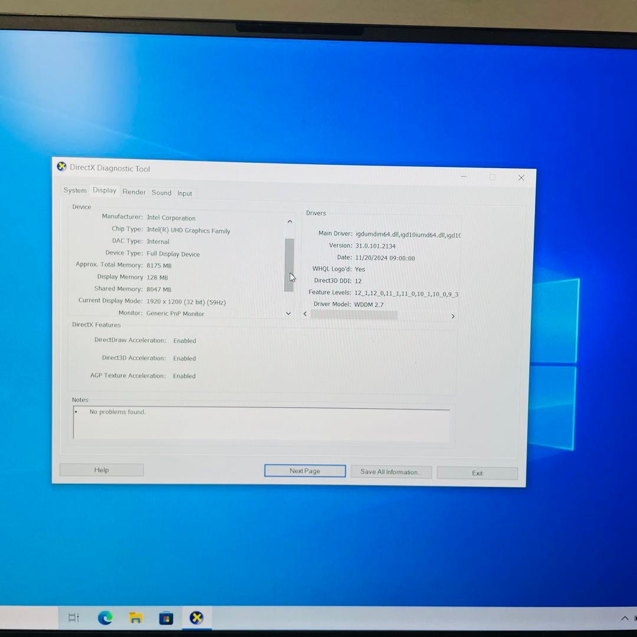This screenshot has height=637, width=637.
Task: Click the Device list scroll-down arrow
Action: (288, 313)
